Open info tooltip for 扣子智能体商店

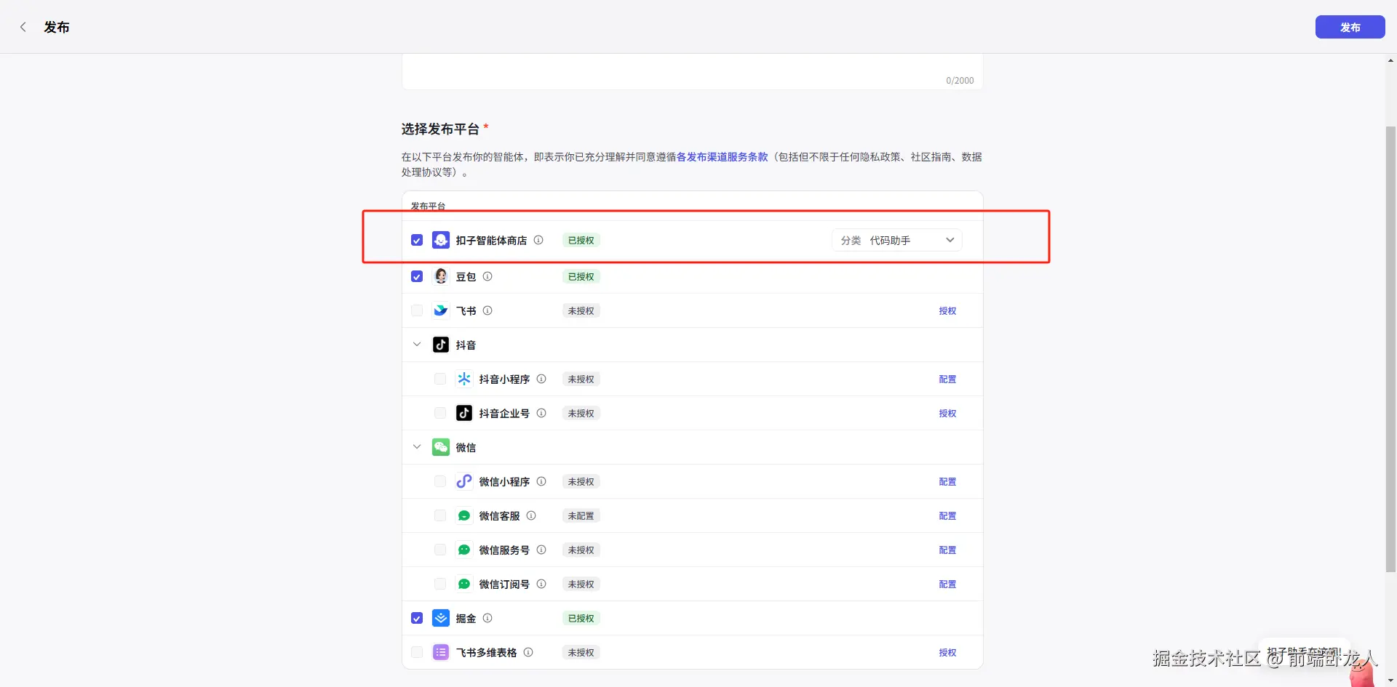tap(538, 240)
